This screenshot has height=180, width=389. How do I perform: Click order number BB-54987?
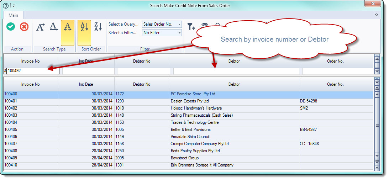coord(308,129)
